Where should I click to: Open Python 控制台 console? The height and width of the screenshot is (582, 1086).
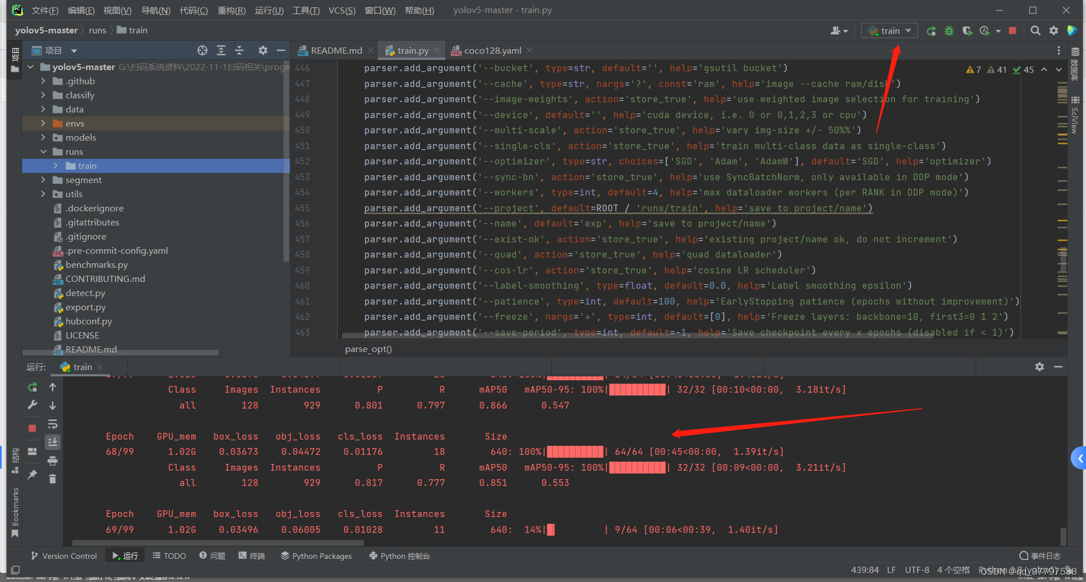[x=399, y=556]
